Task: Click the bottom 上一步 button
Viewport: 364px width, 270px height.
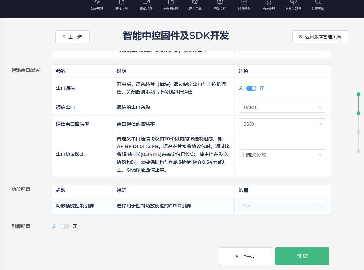Action: [246, 256]
